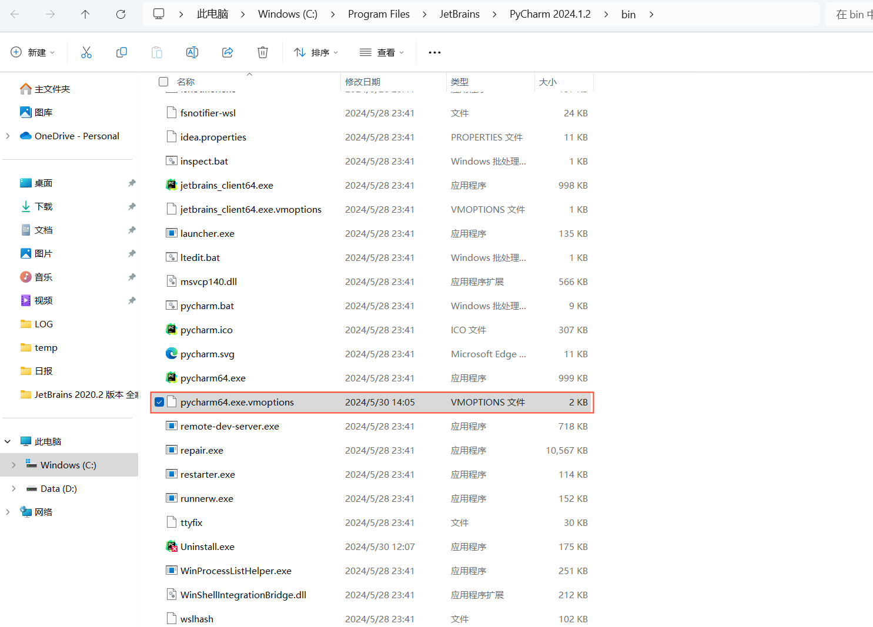Click the chevron after bin in the path

[651, 14]
